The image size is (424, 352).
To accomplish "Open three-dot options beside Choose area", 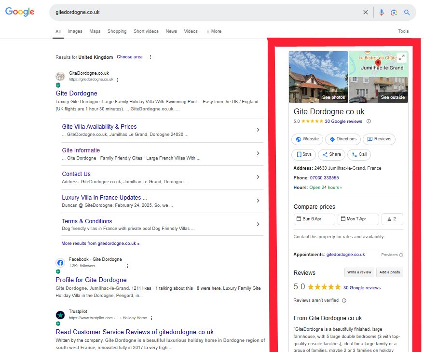I will pyautogui.click(x=150, y=57).
